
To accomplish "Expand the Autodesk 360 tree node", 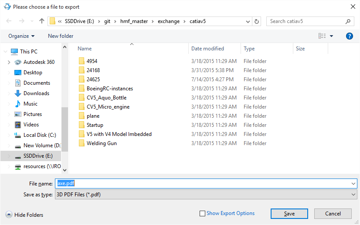I will point(9,62).
